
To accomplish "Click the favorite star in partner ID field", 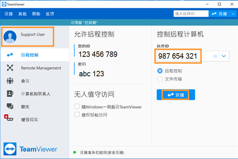I will coord(215,56).
